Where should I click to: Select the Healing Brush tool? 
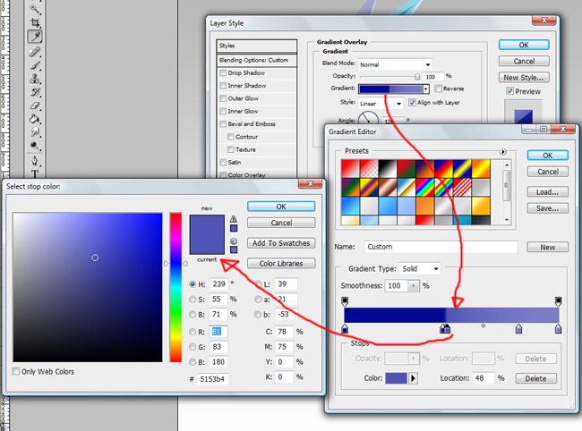(35, 51)
